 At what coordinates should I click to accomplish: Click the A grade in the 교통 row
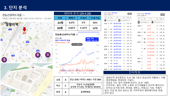66,80
